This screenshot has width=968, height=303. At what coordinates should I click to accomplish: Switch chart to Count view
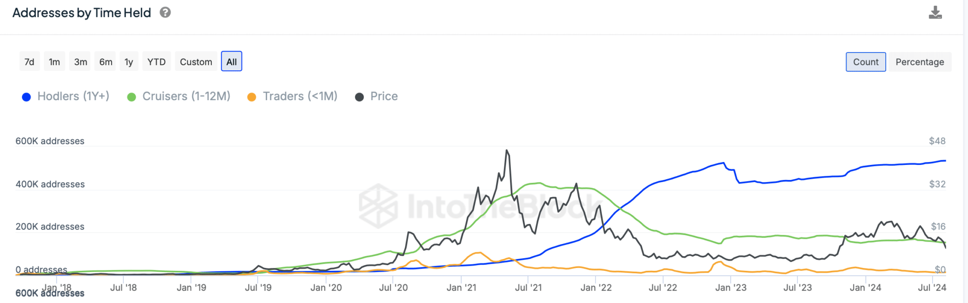(865, 62)
